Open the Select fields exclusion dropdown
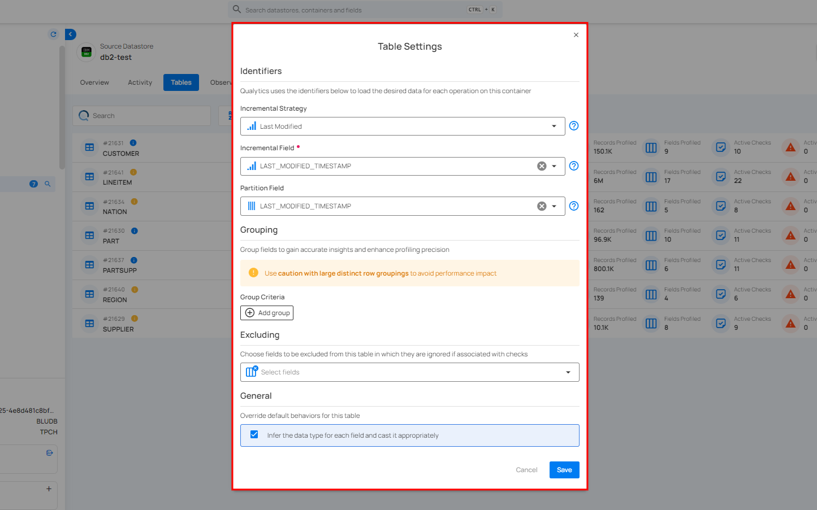The image size is (817, 510). (409, 372)
